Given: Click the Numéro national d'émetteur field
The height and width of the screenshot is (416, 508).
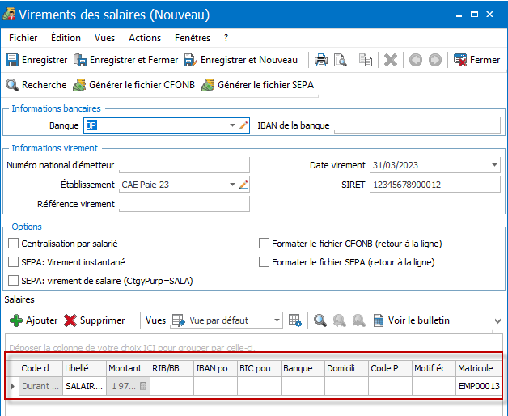Looking at the screenshot, I should tap(184, 165).
